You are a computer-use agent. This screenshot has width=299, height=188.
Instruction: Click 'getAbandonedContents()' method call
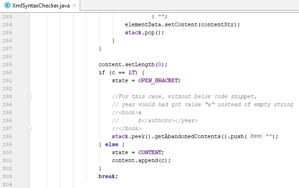(x=191, y=136)
